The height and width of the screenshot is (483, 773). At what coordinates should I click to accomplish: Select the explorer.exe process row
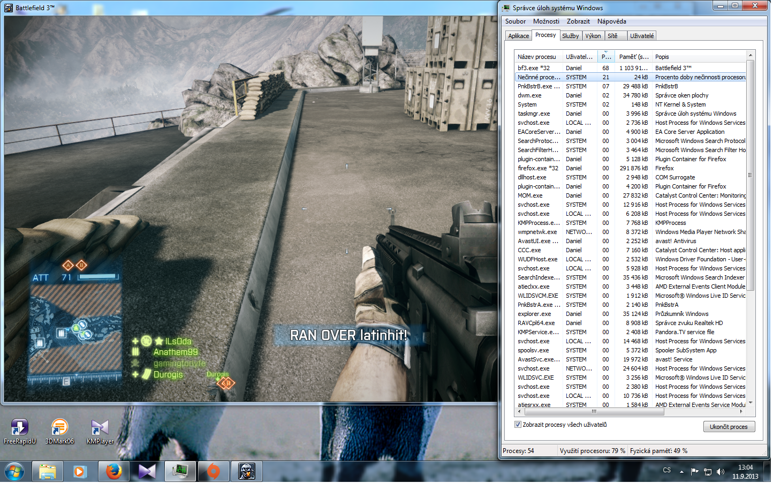point(630,314)
